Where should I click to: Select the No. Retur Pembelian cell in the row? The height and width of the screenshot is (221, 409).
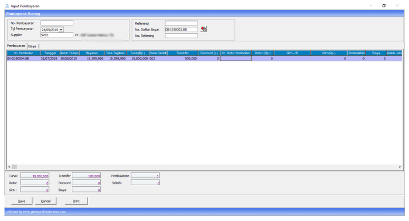click(x=235, y=58)
